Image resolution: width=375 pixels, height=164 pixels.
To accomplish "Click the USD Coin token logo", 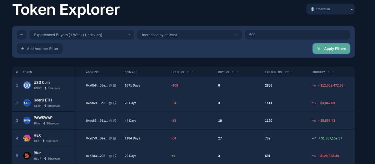I will 27,85.
